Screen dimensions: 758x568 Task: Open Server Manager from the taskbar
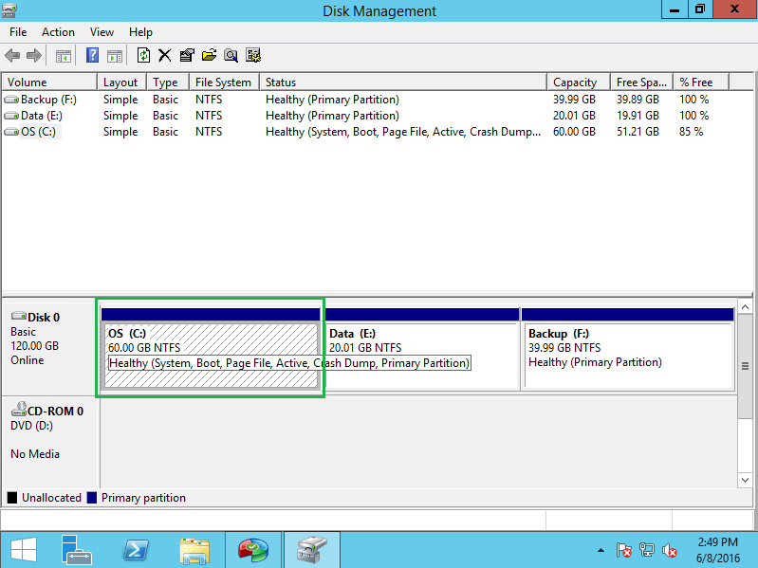(x=77, y=550)
